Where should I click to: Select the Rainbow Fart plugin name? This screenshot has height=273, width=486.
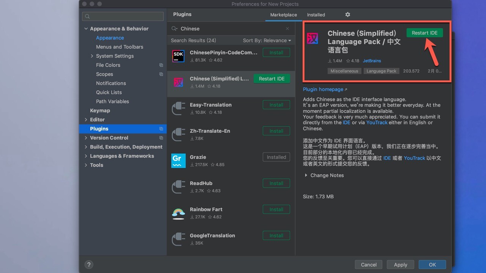(x=206, y=209)
